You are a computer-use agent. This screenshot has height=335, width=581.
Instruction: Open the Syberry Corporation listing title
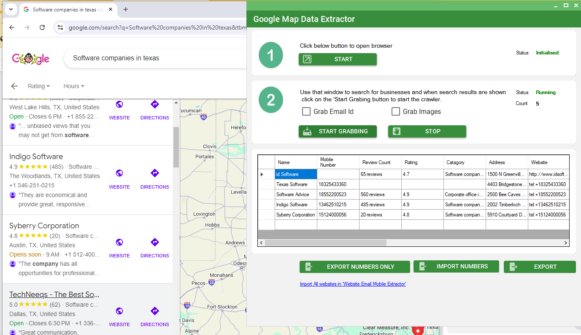click(x=44, y=226)
